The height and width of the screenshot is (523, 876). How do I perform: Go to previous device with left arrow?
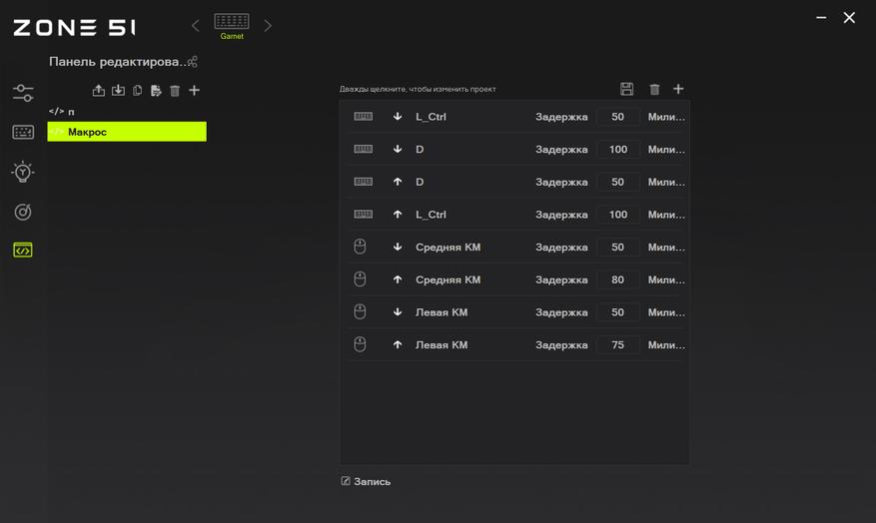click(195, 26)
